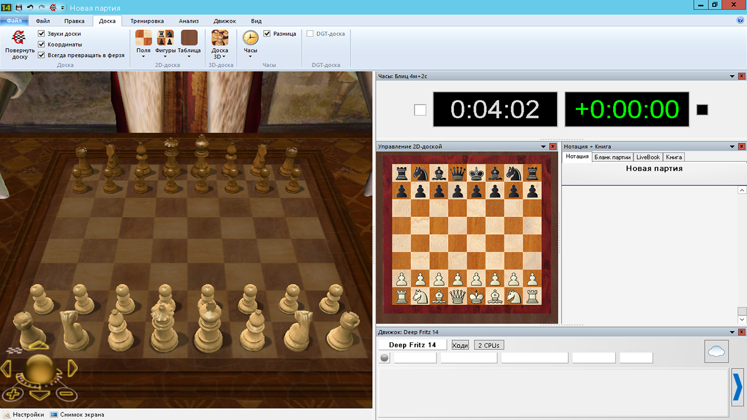Expand the Notation panel dropdown arrow

tap(732, 147)
